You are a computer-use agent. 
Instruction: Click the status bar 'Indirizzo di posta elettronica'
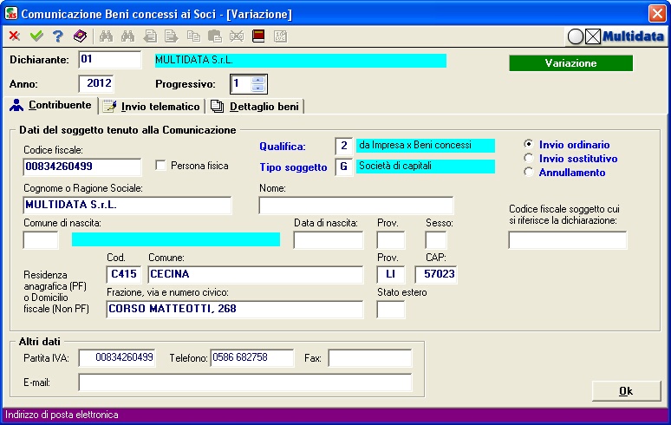pyautogui.click(x=62, y=415)
